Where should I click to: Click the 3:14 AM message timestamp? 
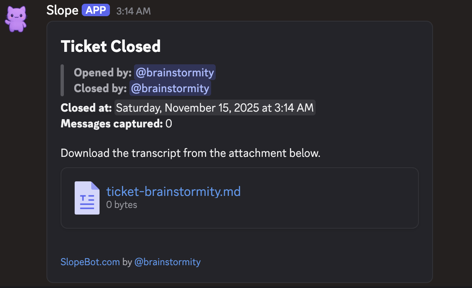[133, 11]
